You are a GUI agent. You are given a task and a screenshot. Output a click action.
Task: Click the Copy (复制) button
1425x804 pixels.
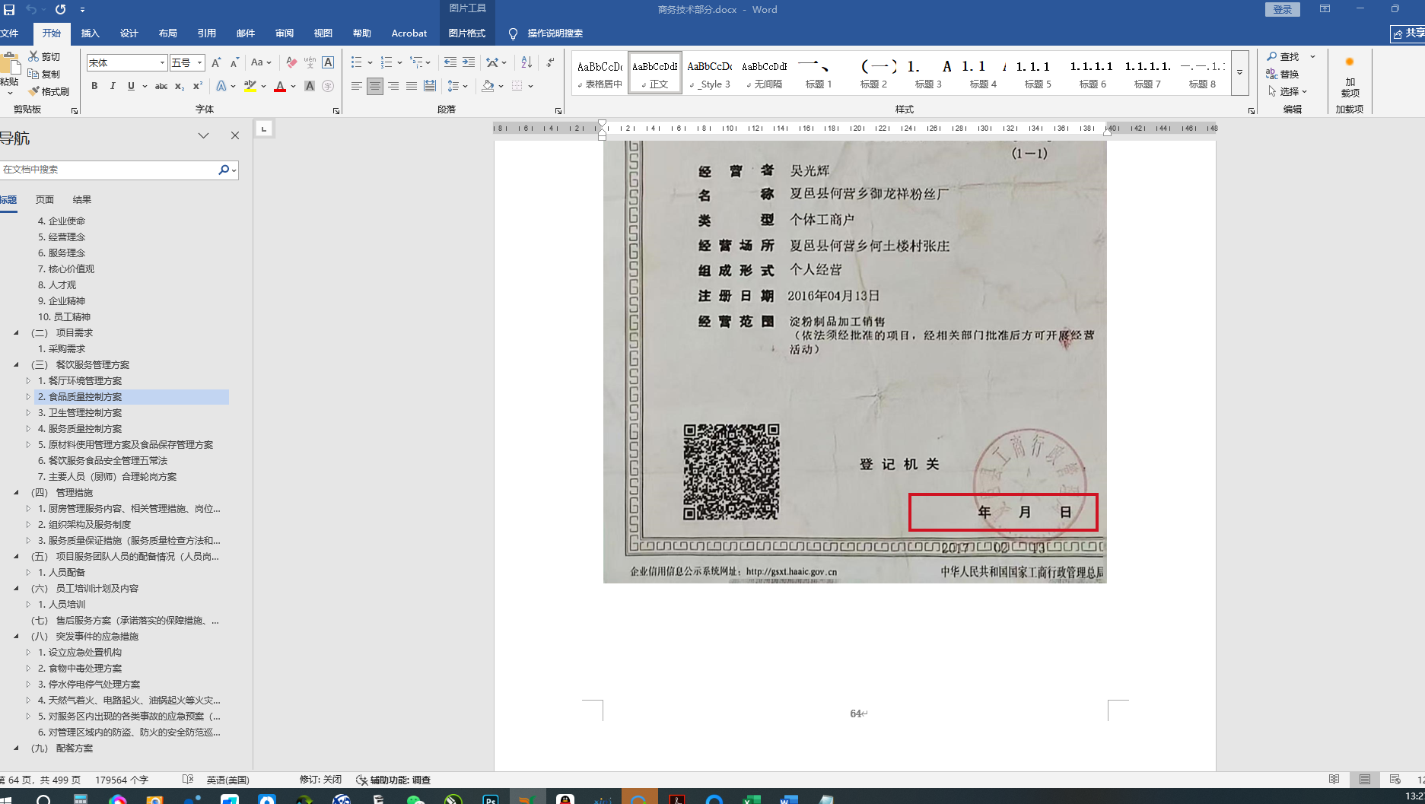click(44, 74)
